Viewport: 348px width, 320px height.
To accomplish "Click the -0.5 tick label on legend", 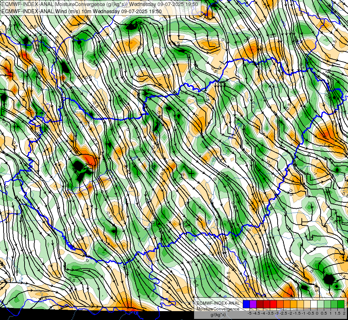I will tap(310, 313).
